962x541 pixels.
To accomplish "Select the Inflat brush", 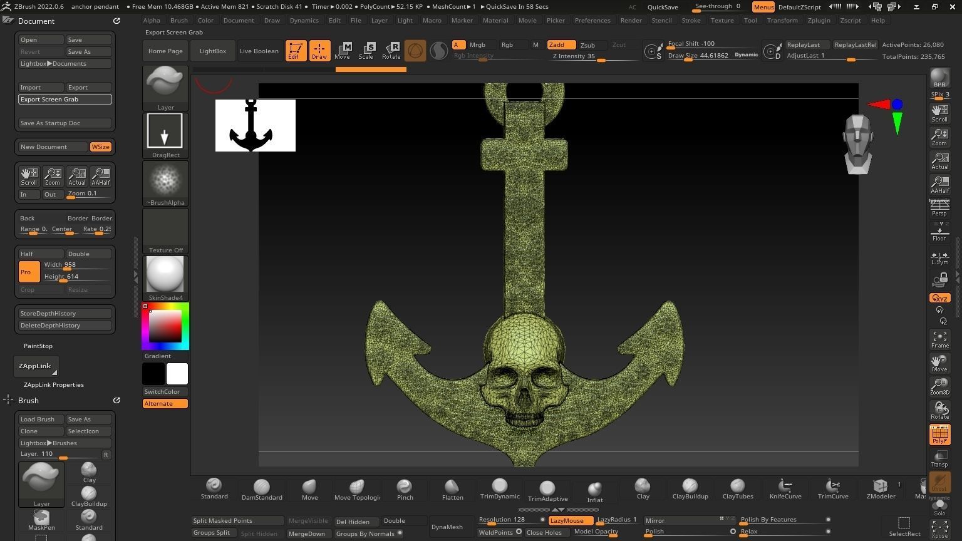I will 595,492.
